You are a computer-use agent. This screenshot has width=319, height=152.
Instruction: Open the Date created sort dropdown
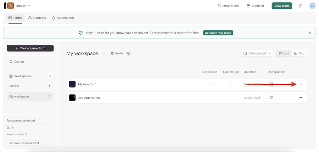[x=257, y=53]
